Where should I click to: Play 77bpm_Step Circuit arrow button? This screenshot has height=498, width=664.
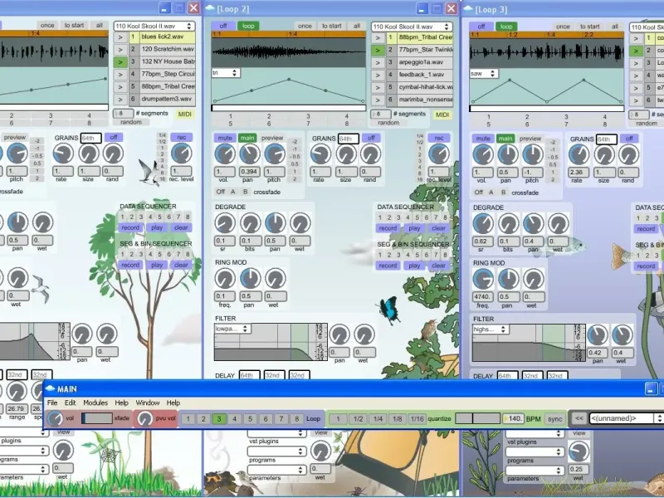coord(120,75)
